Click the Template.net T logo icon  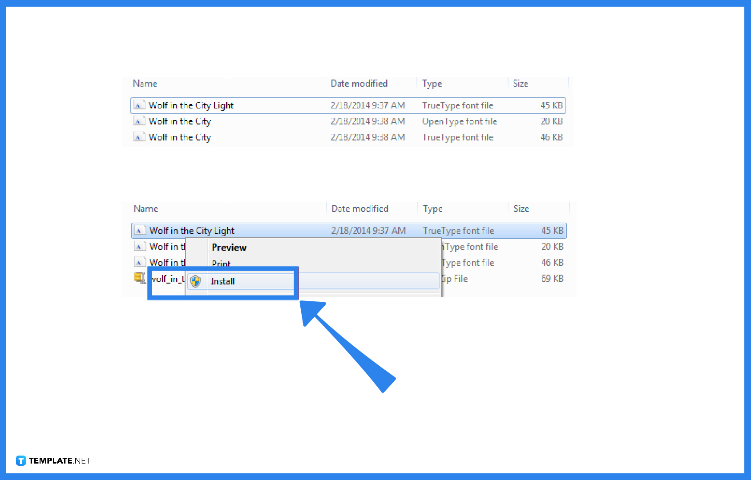click(x=20, y=460)
